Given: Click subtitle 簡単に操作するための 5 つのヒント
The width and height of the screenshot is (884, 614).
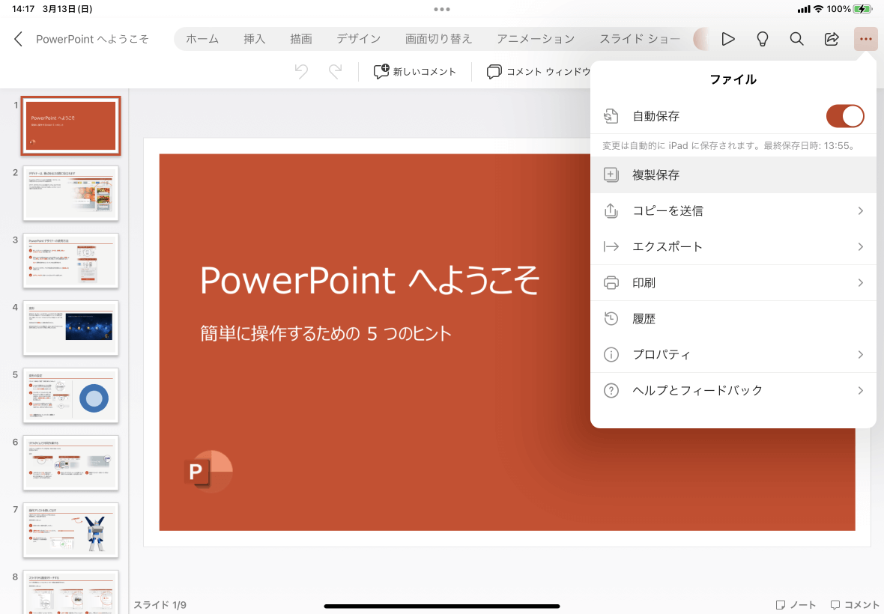Looking at the screenshot, I should (326, 333).
